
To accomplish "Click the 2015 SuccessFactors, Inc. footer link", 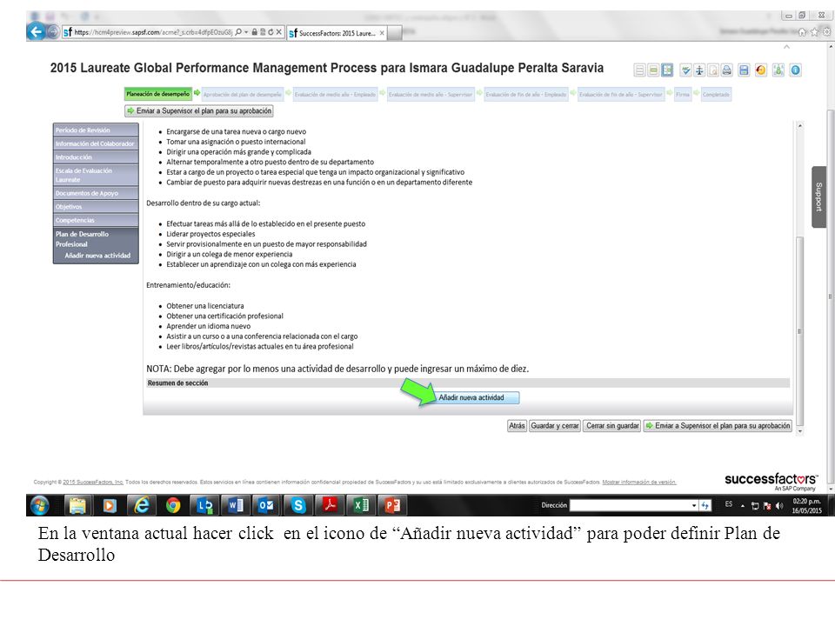I will (x=93, y=483).
